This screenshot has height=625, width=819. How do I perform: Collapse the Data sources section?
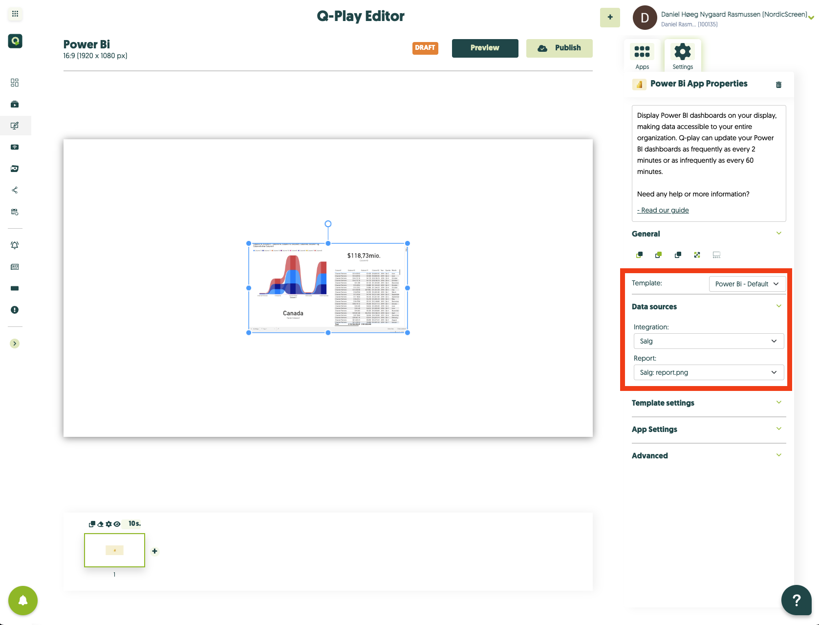(x=779, y=306)
